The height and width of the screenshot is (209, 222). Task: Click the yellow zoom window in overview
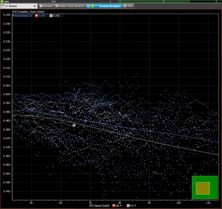coord(203,188)
